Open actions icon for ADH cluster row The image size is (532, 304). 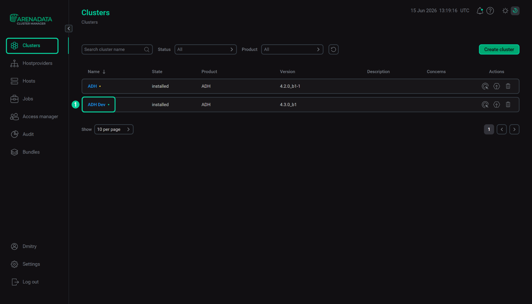pos(485,86)
